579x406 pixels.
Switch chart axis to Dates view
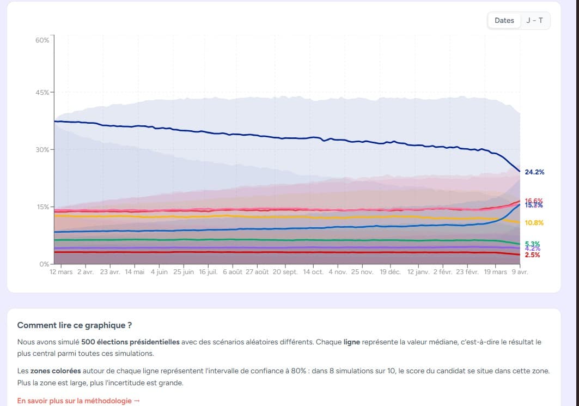pos(504,21)
